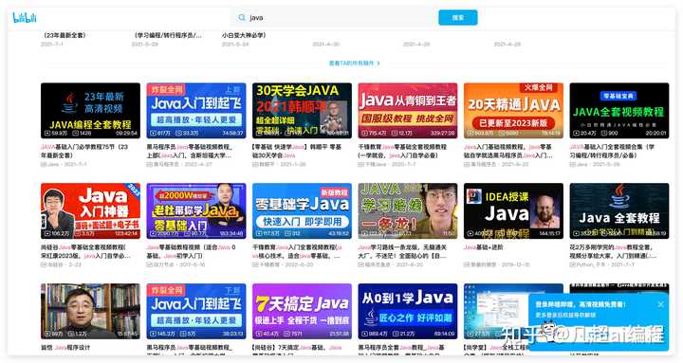The width and height of the screenshot is (683, 363).
Task: Click play-count icon on '30天学会JAVA' thumbnail
Action: tap(259, 134)
